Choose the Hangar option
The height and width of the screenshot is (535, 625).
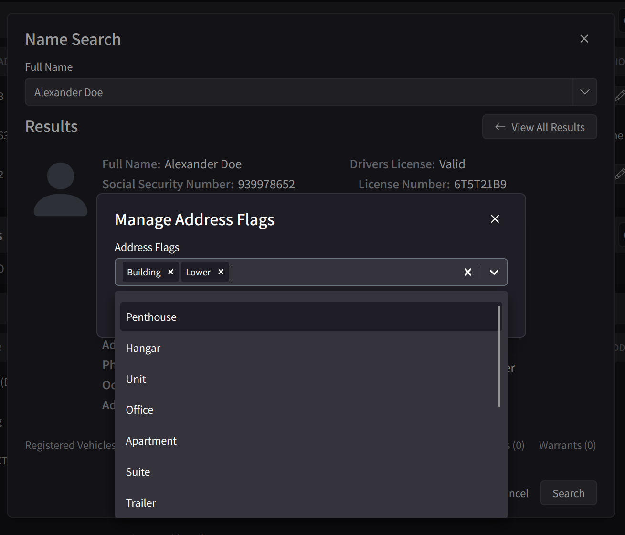coord(143,348)
